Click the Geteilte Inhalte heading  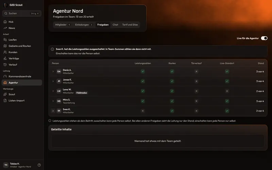pos(61,130)
